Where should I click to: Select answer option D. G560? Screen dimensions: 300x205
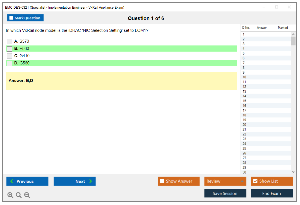(9, 63)
